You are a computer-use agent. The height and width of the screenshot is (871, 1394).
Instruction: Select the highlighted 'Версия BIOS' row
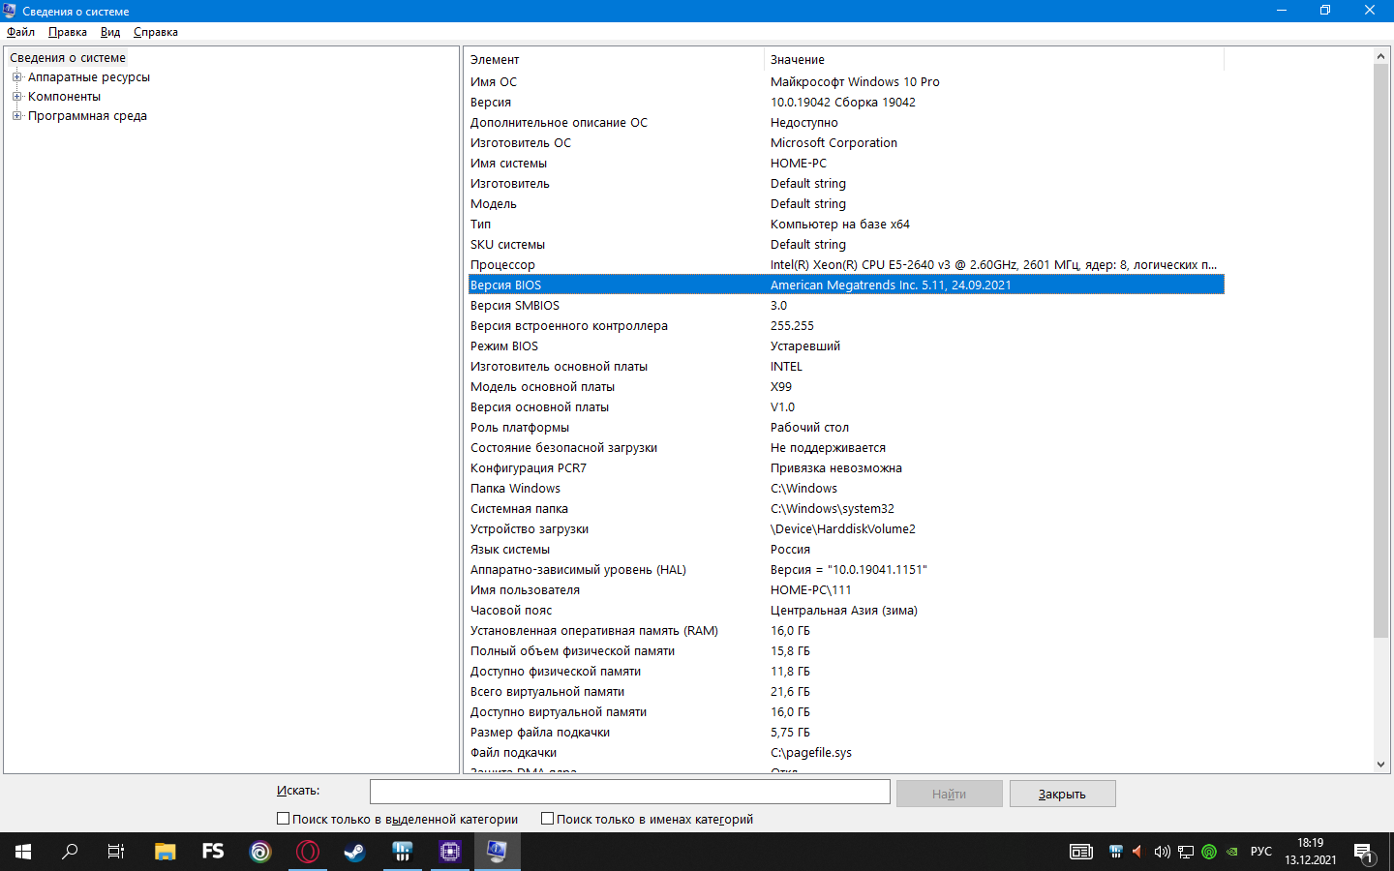846,285
